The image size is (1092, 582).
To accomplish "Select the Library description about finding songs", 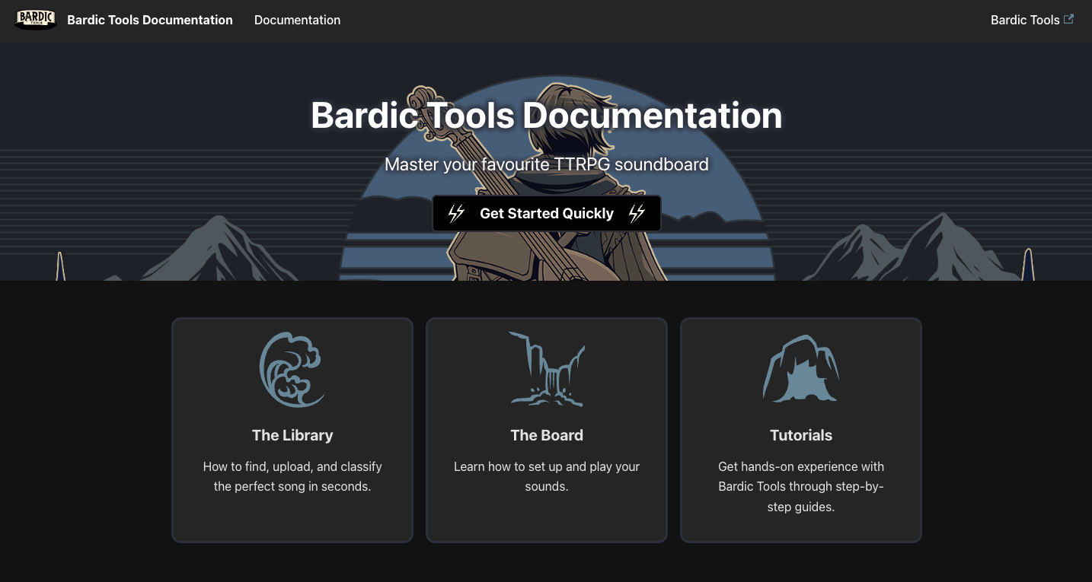I will pyautogui.click(x=292, y=476).
